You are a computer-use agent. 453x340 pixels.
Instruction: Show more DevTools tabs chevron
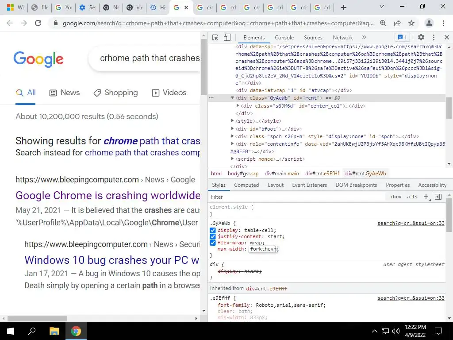click(364, 37)
